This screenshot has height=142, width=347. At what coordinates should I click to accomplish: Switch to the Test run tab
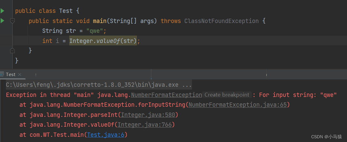pyautogui.click(x=11, y=75)
